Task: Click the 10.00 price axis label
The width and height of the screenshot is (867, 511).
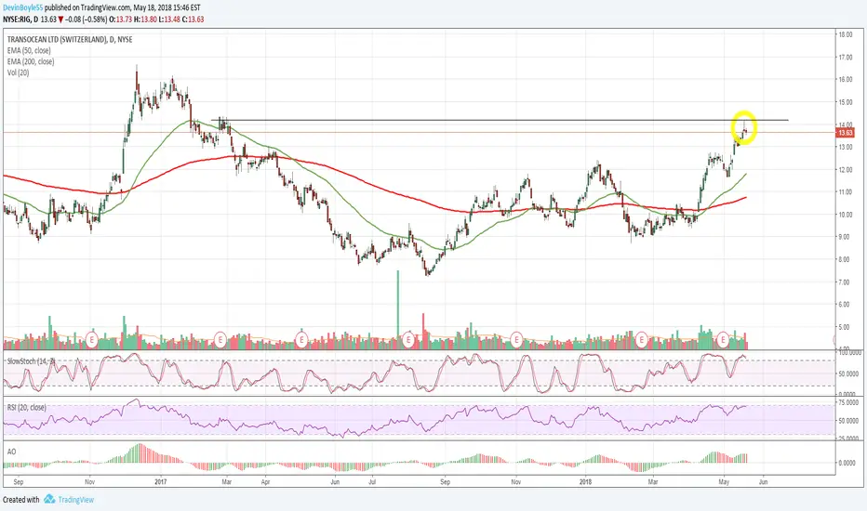Action: (x=846, y=215)
